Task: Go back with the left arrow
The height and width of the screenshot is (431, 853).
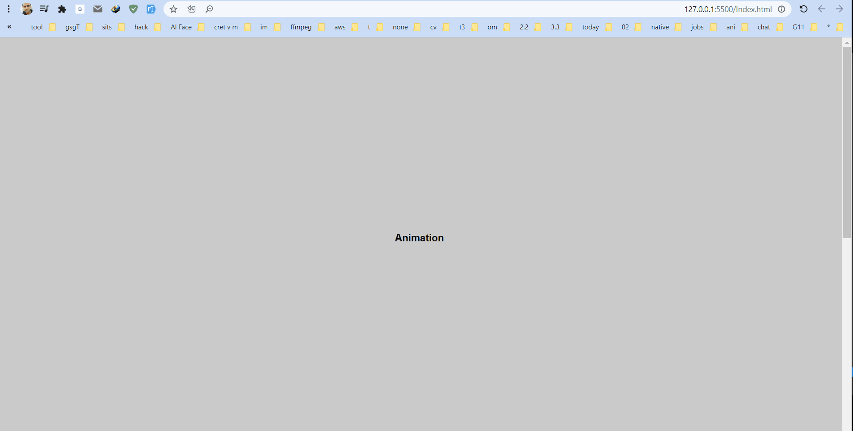Action: 821,9
